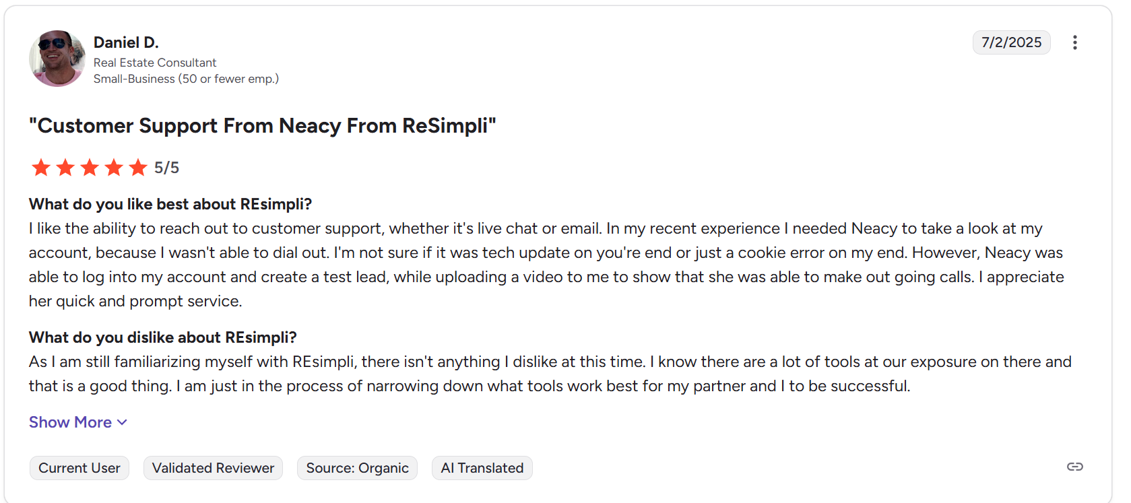Click the second red rating star
Screen dimensions: 1131x503
[x=65, y=167]
